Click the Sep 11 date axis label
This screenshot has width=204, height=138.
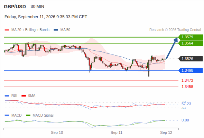117,132
